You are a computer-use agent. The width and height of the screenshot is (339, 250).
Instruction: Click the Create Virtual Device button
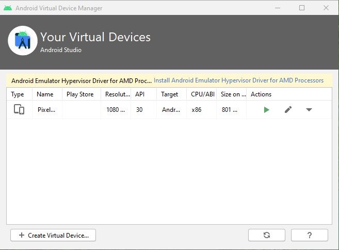pyautogui.click(x=53, y=235)
